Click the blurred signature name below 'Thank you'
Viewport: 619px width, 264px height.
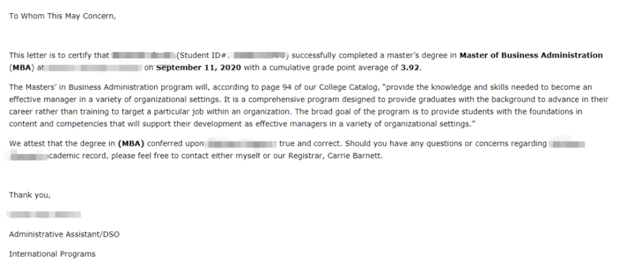[x=44, y=214]
